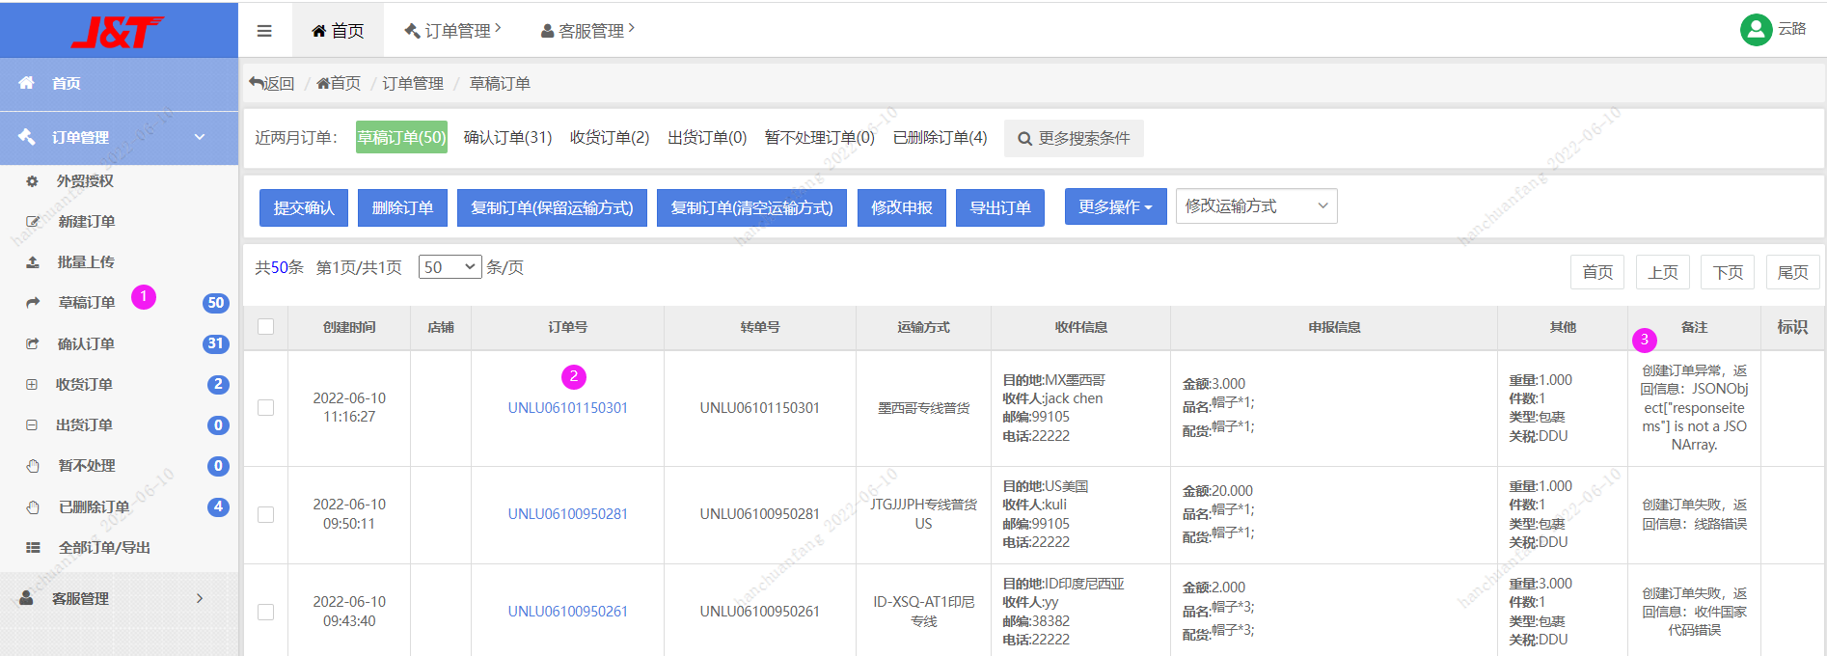Open the 客服管理 top menu
Image resolution: width=1827 pixels, height=656 pixels.
587,31
